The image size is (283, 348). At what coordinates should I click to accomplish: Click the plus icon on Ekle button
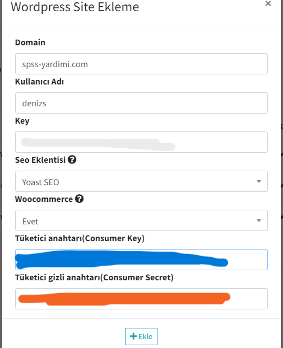click(133, 336)
